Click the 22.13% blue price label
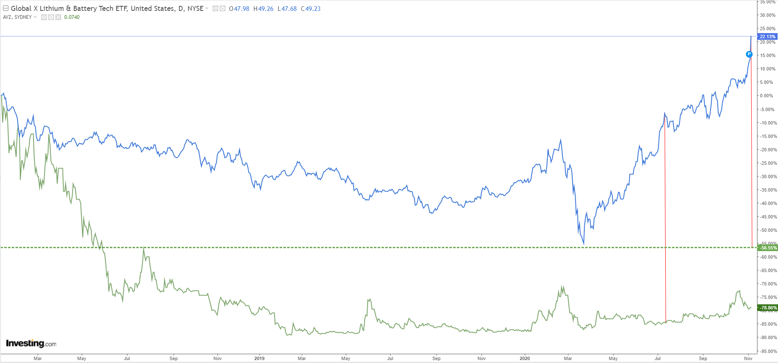This screenshot has height=363, width=778. [x=767, y=36]
